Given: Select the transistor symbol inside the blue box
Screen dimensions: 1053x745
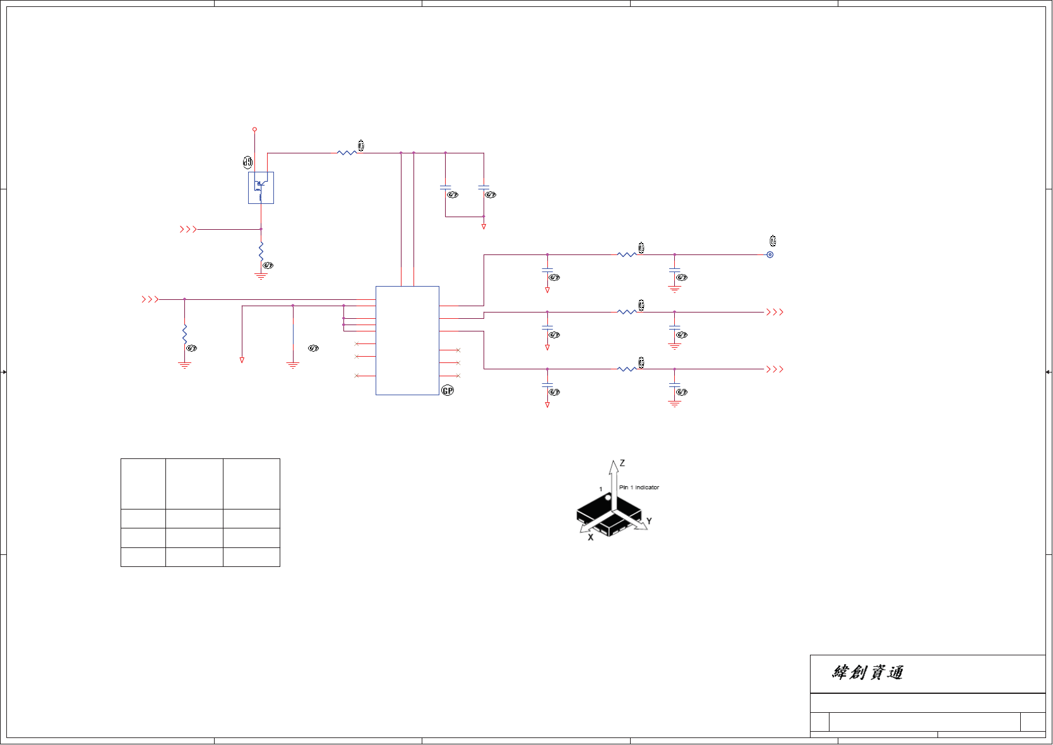Looking at the screenshot, I should 261,188.
